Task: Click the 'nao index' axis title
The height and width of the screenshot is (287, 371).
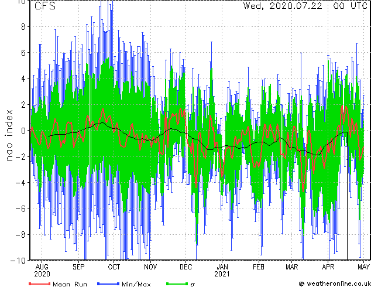Action: [x=9, y=135]
